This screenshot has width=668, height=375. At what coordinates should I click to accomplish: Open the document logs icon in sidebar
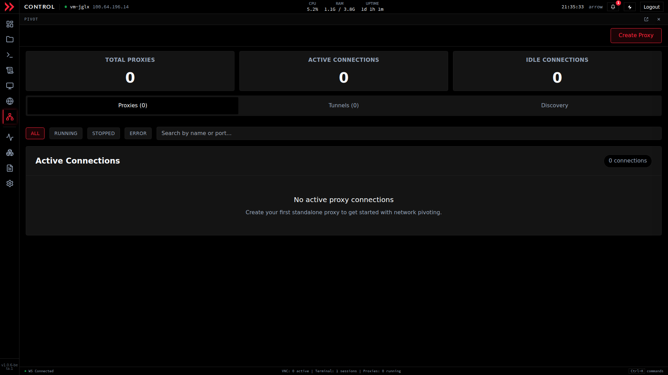[x=10, y=168]
